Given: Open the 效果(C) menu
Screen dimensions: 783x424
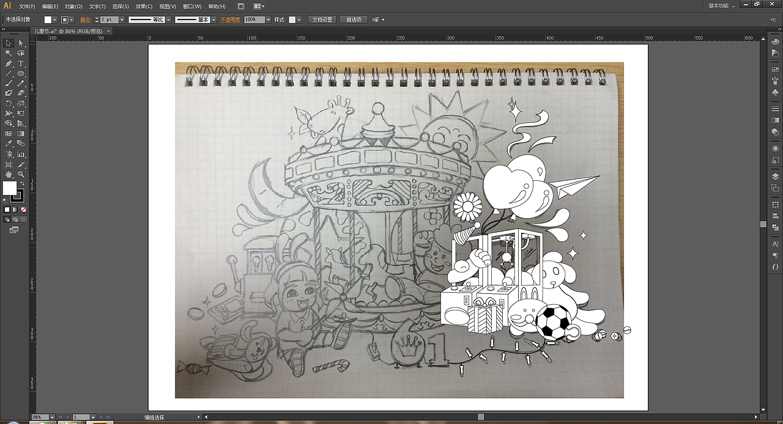Looking at the screenshot, I should click(144, 6).
